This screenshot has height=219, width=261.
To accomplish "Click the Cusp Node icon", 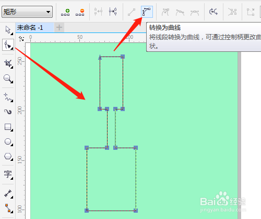I will pos(165,12).
